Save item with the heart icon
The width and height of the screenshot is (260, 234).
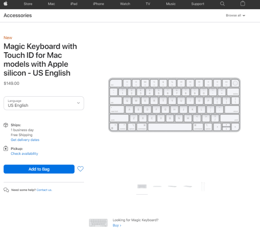pos(80,169)
